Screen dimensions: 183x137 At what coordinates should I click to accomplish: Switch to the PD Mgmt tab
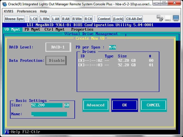[x=32, y=29]
